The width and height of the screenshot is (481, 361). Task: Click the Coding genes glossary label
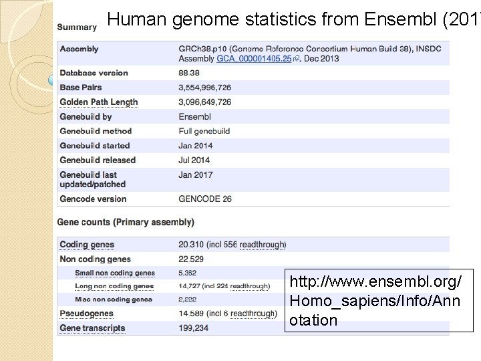[87, 245]
